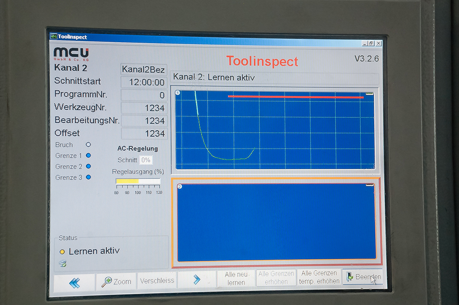
Task: Click the small icon below Lernen aktiv
Action: (62, 263)
